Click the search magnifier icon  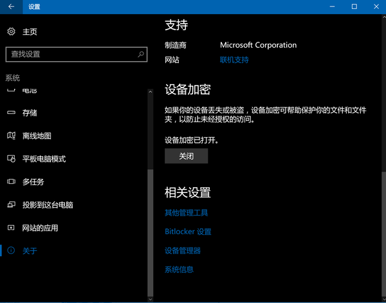pyautogui.click(x=141, y=54)
